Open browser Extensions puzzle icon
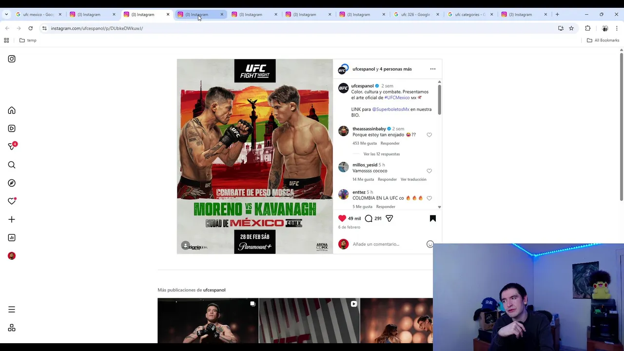 587,28
